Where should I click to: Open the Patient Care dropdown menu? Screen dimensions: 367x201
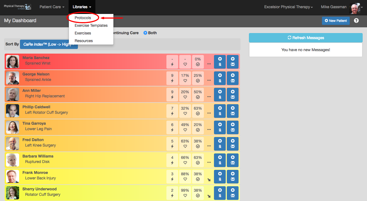(x=52, y=7)
